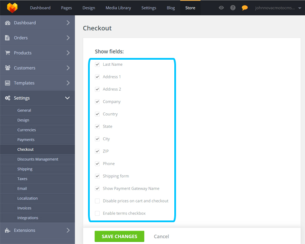Click the MotoCMS orange logo icon
The height and width of the screenshot is (244, 305).
coord(12,8)
